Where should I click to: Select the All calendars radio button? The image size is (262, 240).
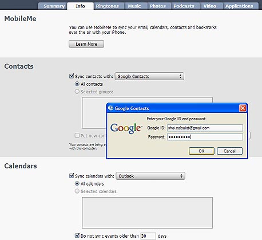(x=77, y=183)
